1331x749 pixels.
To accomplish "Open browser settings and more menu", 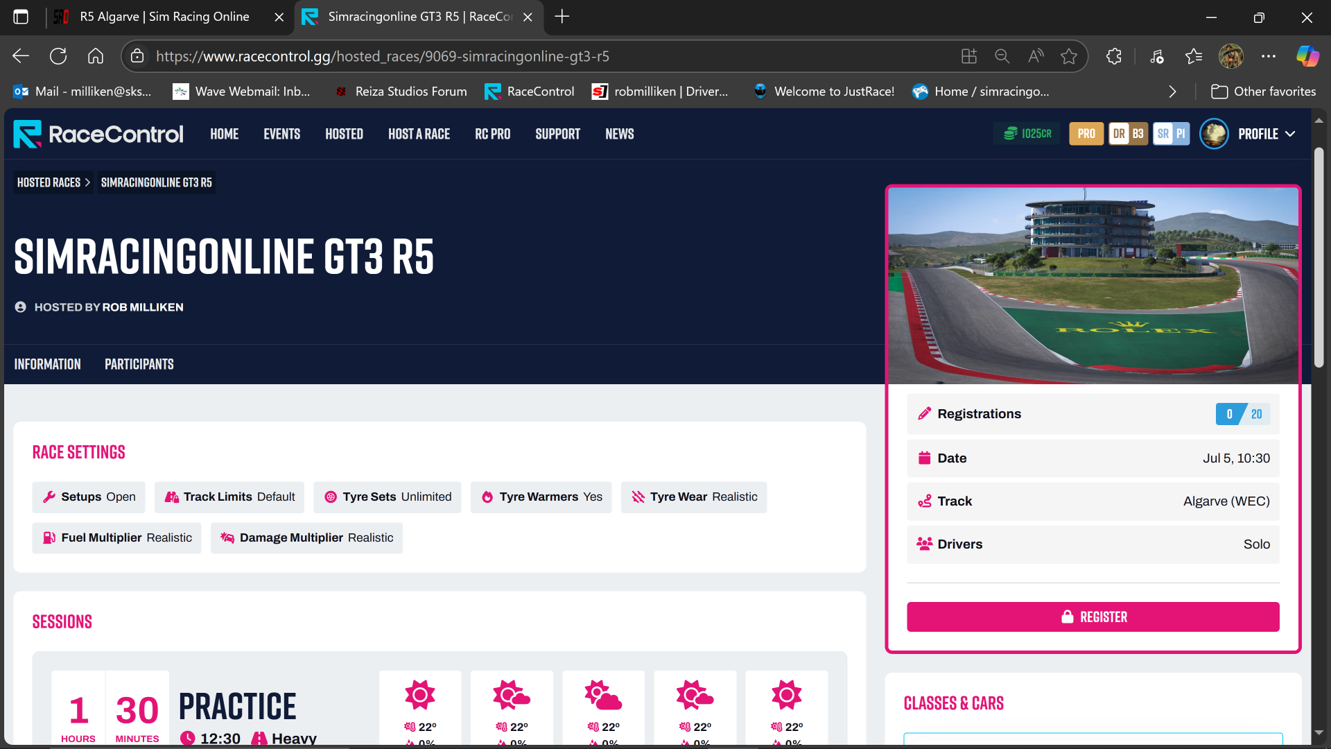I will pyautogui.click(x=1269, y=56).
